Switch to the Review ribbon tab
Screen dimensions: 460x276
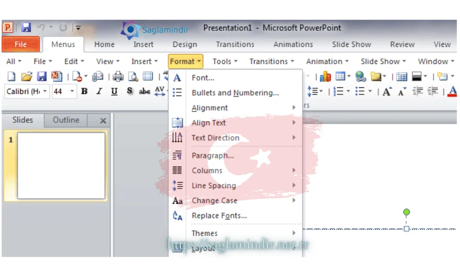(402, 44)
